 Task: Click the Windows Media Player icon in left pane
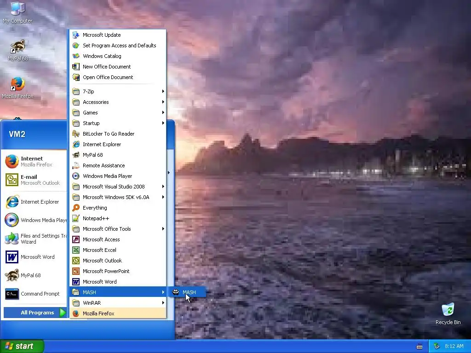(11, 220)
